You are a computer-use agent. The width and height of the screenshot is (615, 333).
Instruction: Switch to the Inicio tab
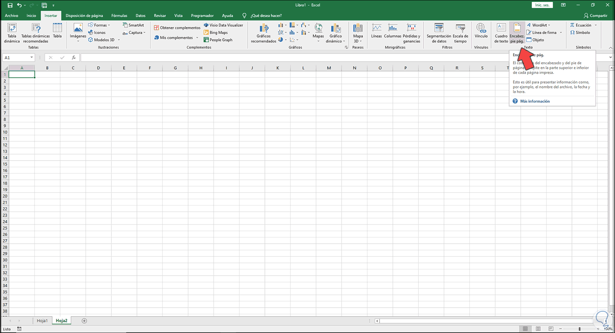tap(31, 16)
